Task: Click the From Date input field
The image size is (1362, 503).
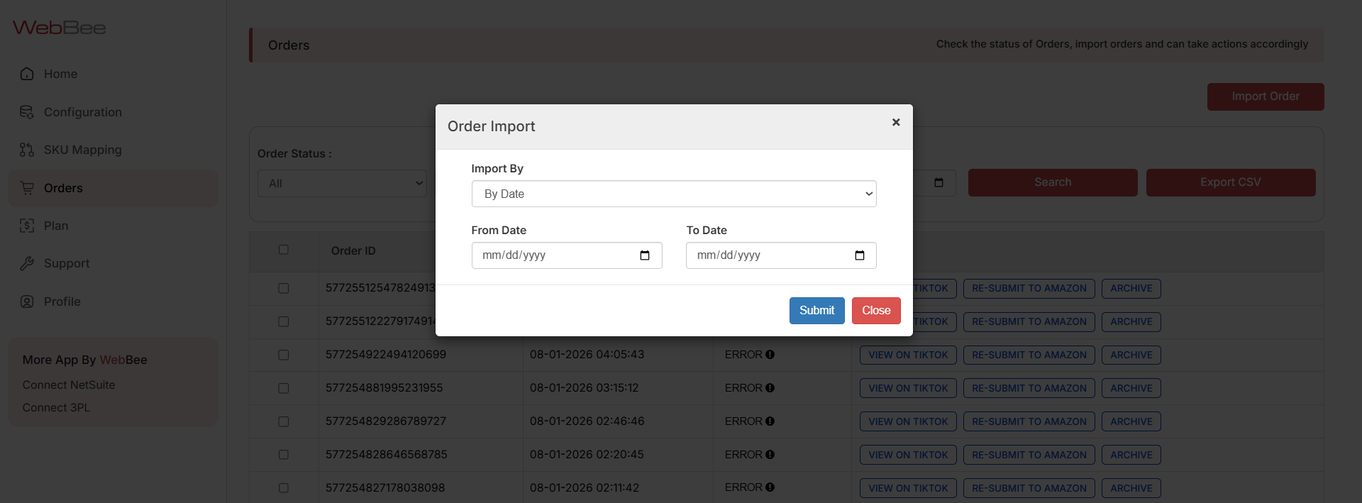Action: point(553,255)
